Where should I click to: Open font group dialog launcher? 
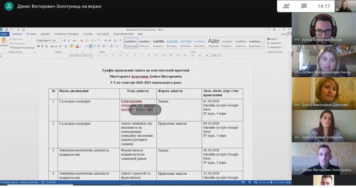82,52
